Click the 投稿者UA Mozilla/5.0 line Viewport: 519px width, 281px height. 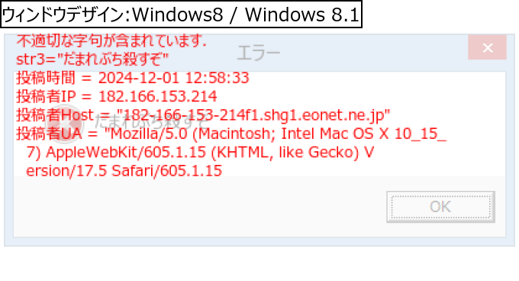231,134
